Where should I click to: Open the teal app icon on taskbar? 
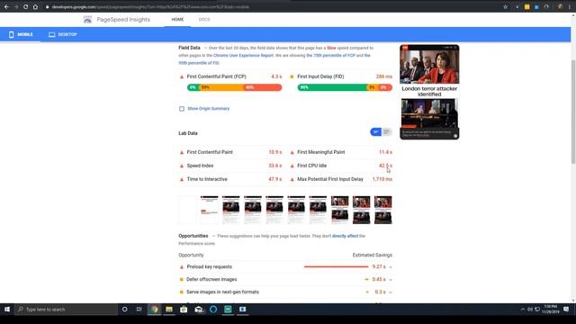pos(228,310)
